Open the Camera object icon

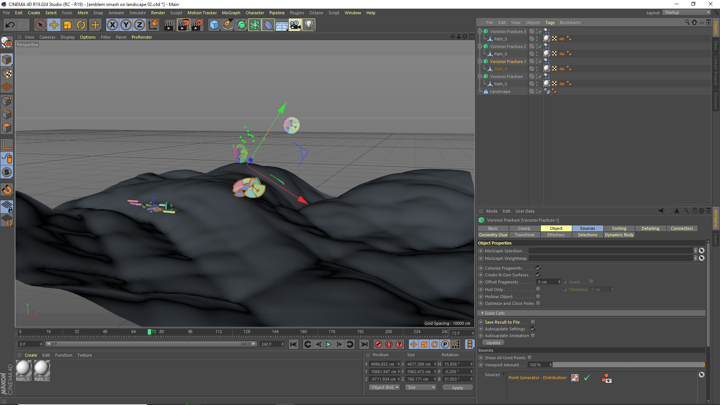coord(295,25)
